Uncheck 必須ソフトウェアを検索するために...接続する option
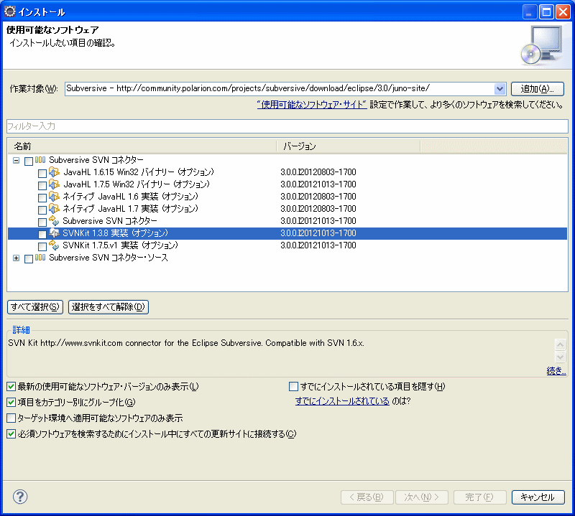Viewport: 575px width, 516px height. pyautogui.click(x=11, y=434)
